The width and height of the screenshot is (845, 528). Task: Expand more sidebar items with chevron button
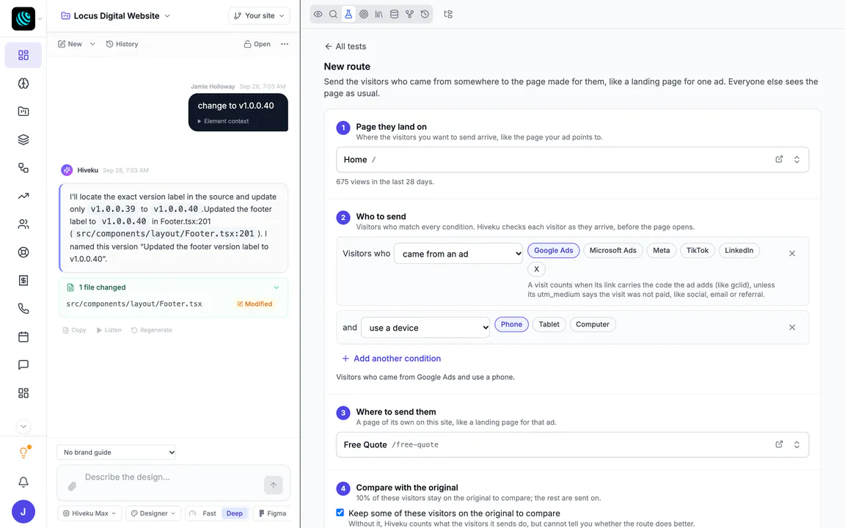pyautogui.click(x=23, y=426)
